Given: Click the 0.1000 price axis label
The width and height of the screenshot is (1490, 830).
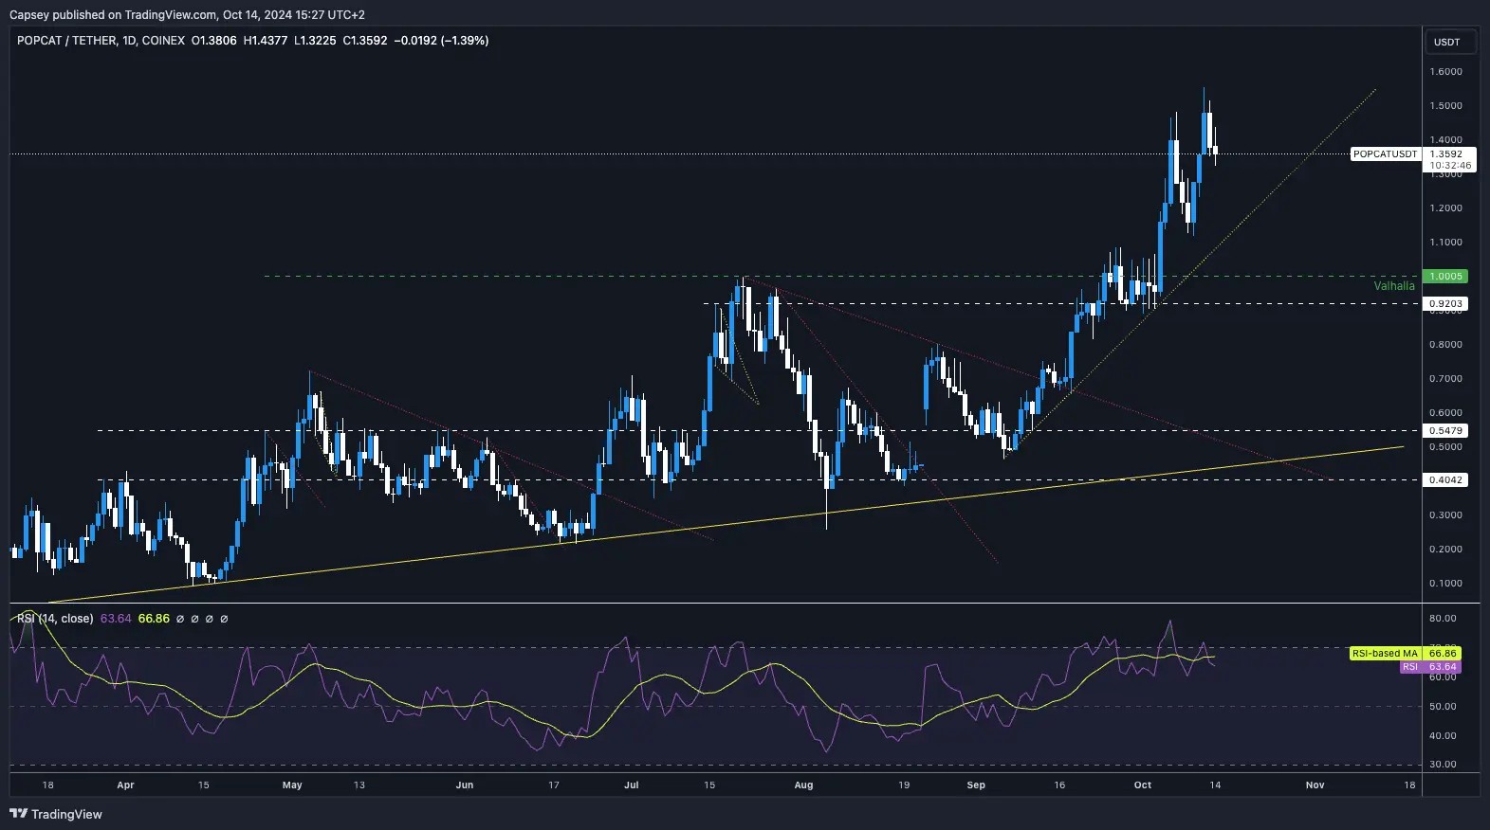Looking at the screenshot, I should pyautogui.click(x=1446, y=584).
